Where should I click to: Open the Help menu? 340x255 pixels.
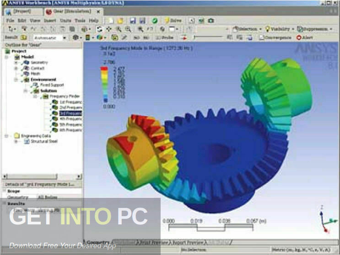pyautogui.click(x=94, y=21)
